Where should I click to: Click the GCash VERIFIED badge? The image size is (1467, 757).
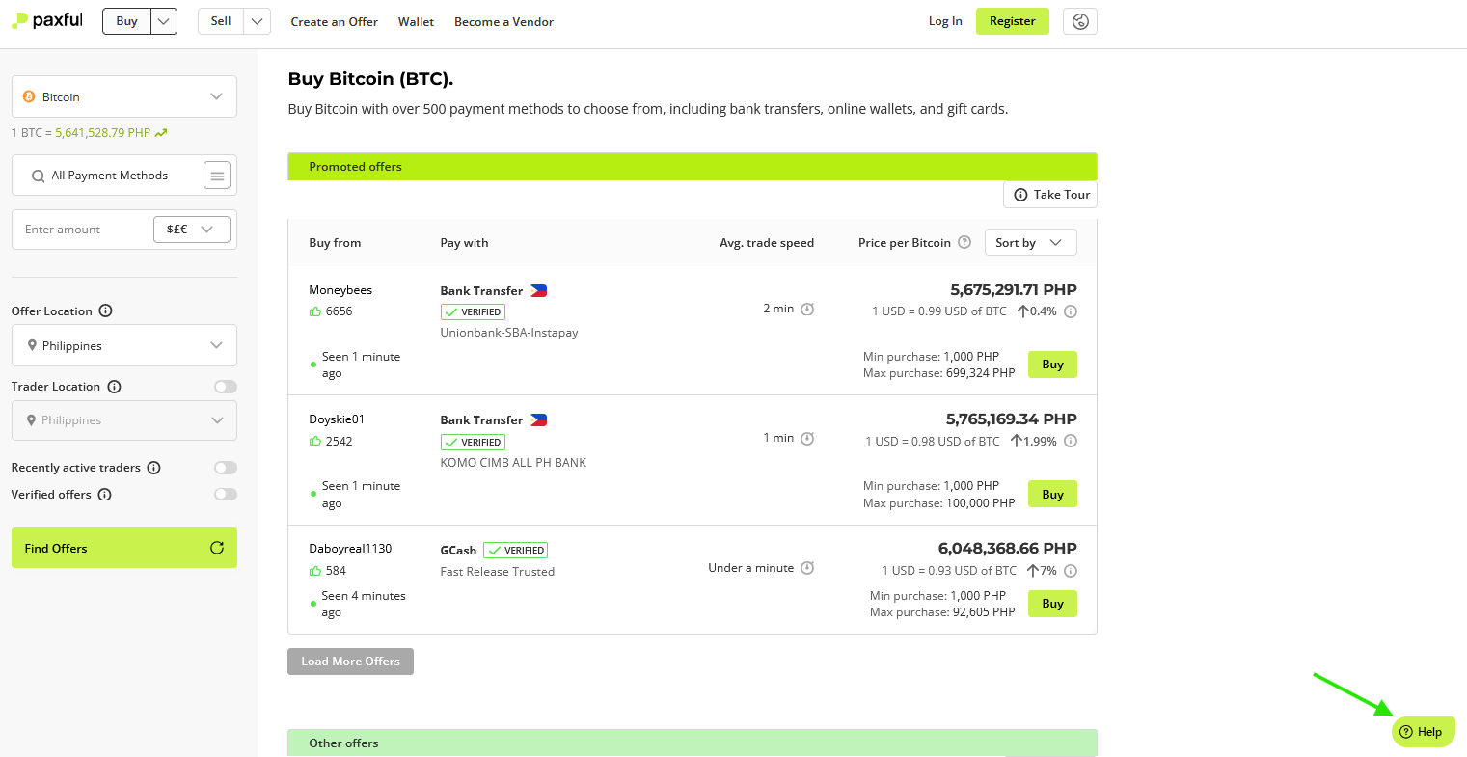coord(516,551)
